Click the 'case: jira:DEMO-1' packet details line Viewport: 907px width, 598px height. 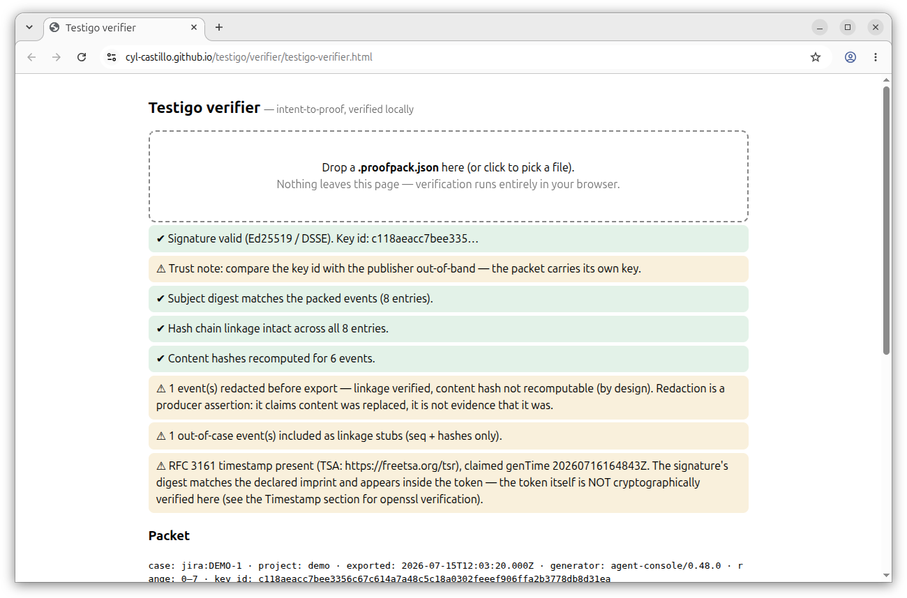tap(446, 572)
